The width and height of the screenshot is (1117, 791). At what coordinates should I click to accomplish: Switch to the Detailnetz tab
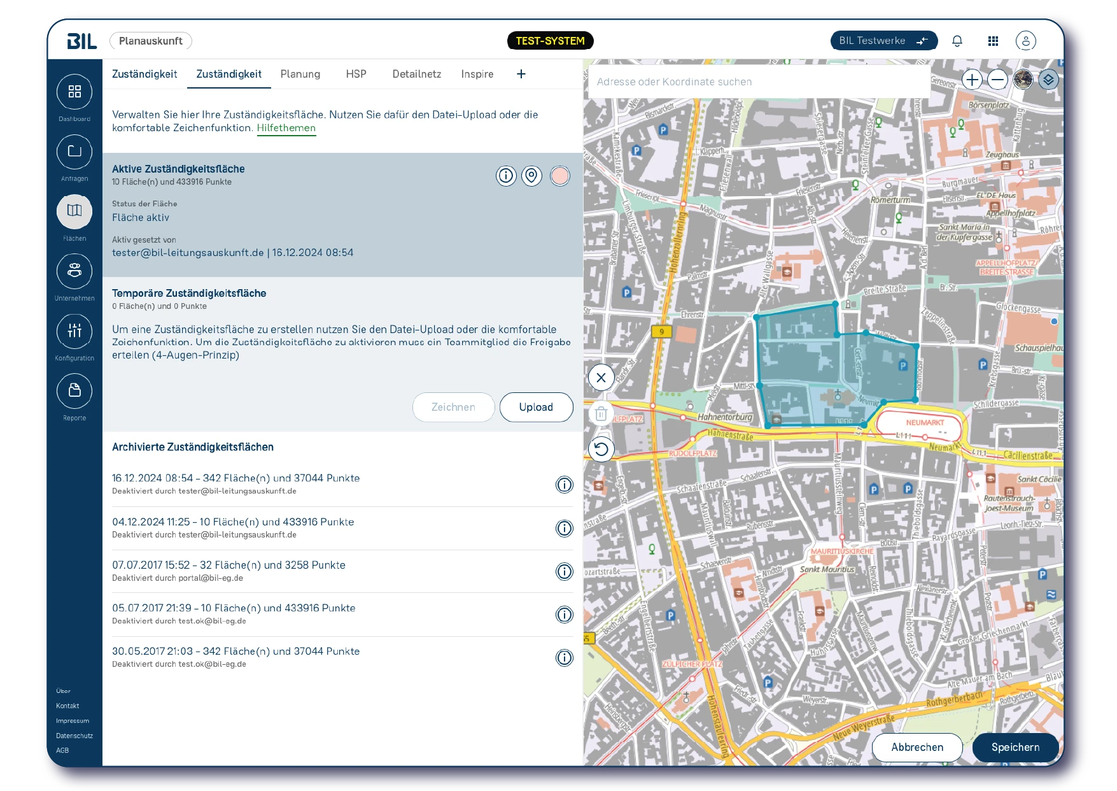417,74
